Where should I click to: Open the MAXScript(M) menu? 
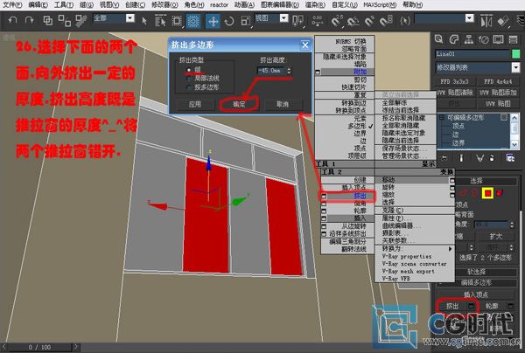[380, 5]
